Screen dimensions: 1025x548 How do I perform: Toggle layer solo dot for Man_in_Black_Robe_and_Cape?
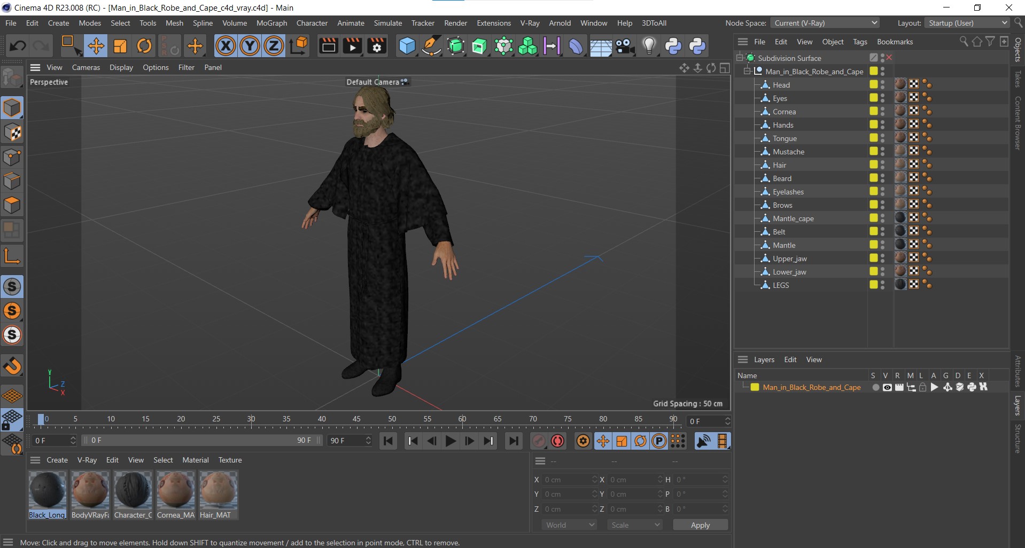(x=875, y=387)
